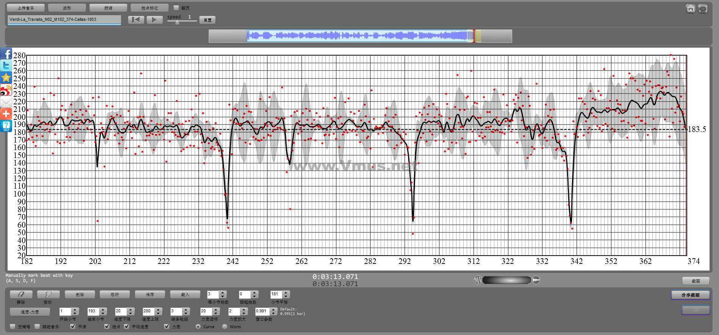Select the Worm radio button
Viewport: 719px width, 335px height.
tap(225, 326)
